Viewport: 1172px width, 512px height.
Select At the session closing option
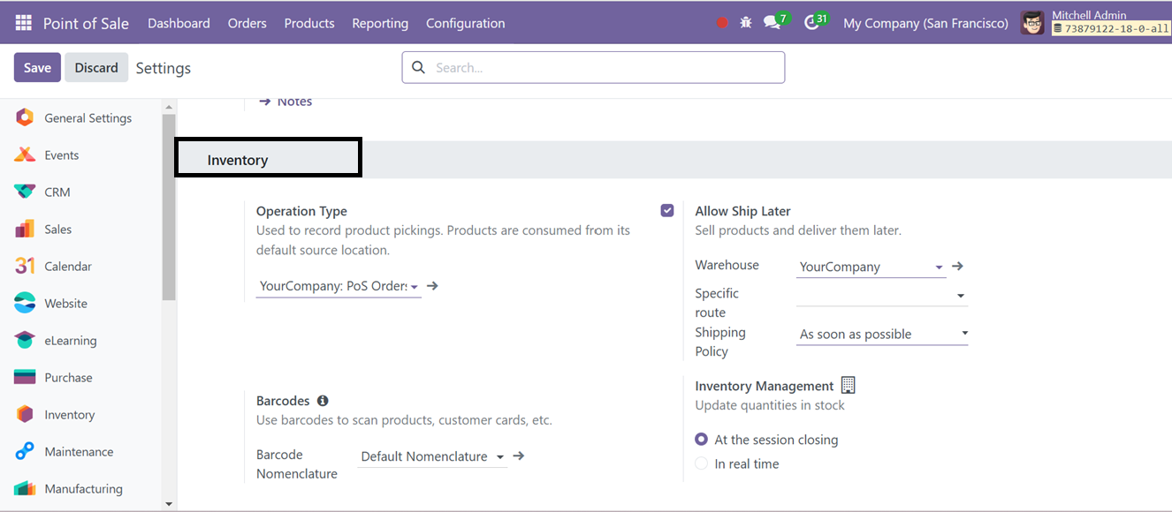(x=702, y=440)
